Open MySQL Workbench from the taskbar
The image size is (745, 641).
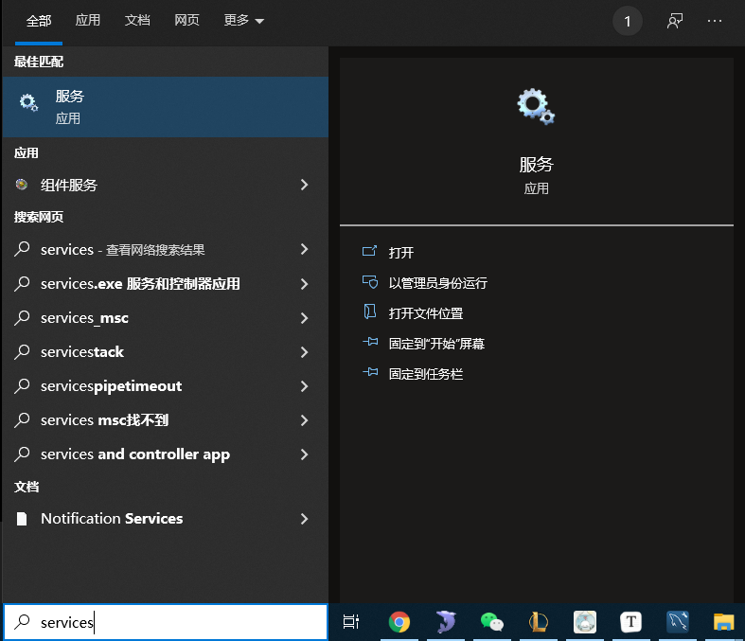[x=678, y=621]
